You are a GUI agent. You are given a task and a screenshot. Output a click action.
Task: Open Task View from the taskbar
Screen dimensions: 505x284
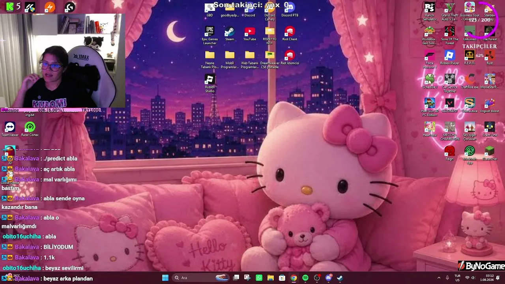(x=236, y=278)
